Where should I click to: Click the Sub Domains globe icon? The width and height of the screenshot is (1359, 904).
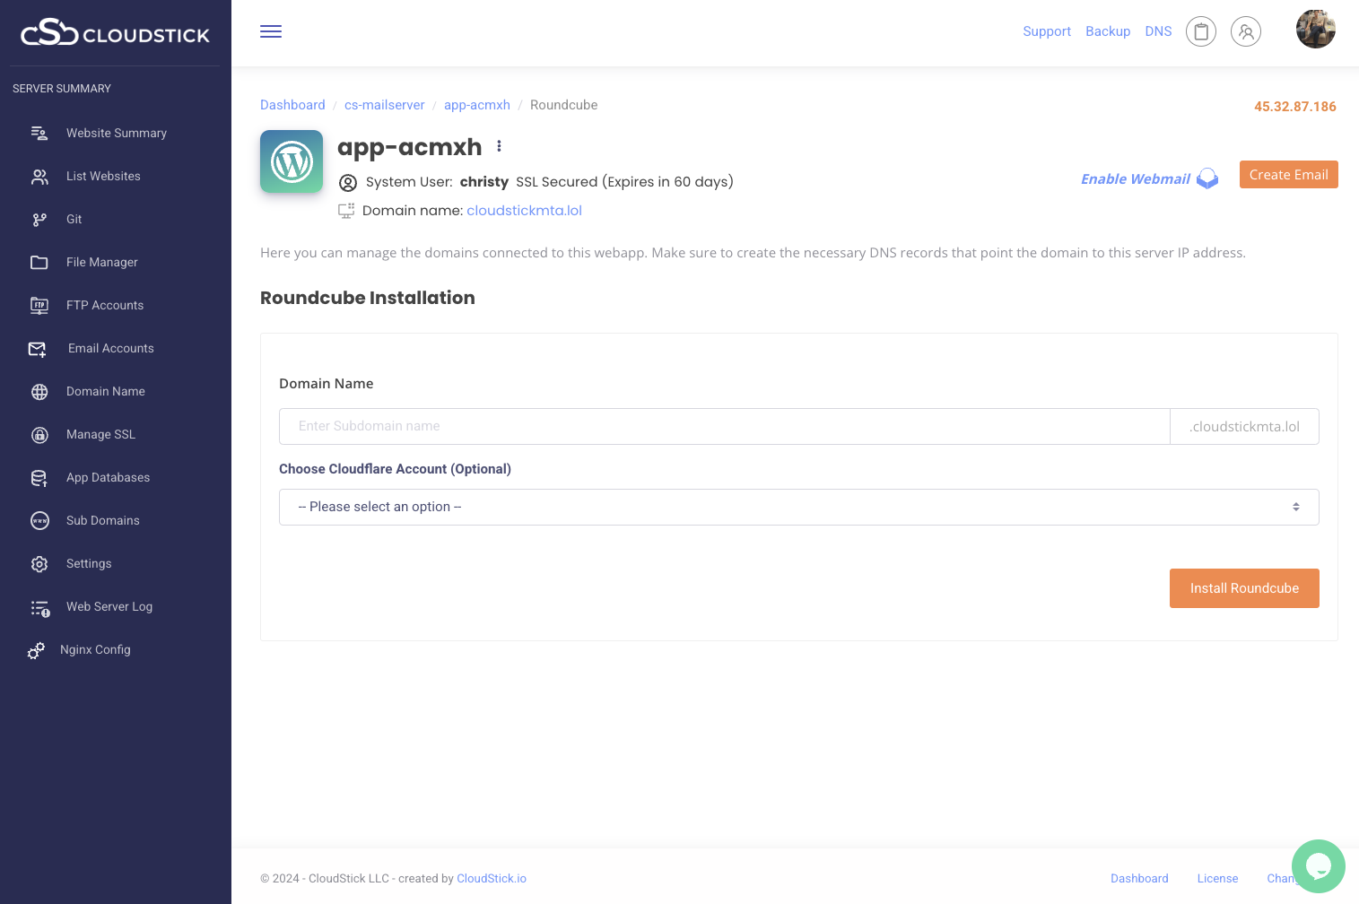39,520
